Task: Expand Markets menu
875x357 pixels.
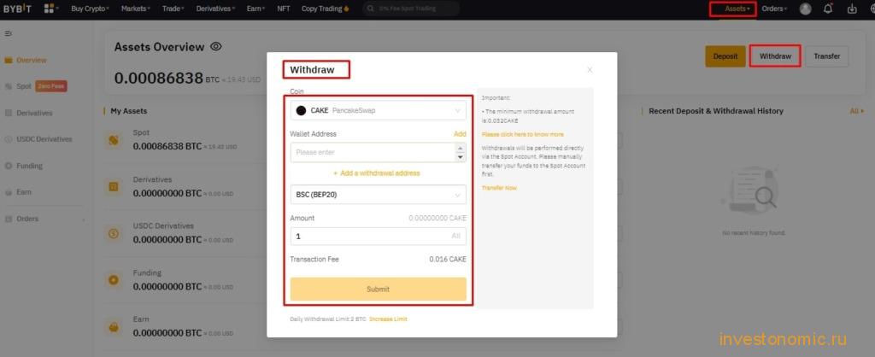Action: point(136,9)
